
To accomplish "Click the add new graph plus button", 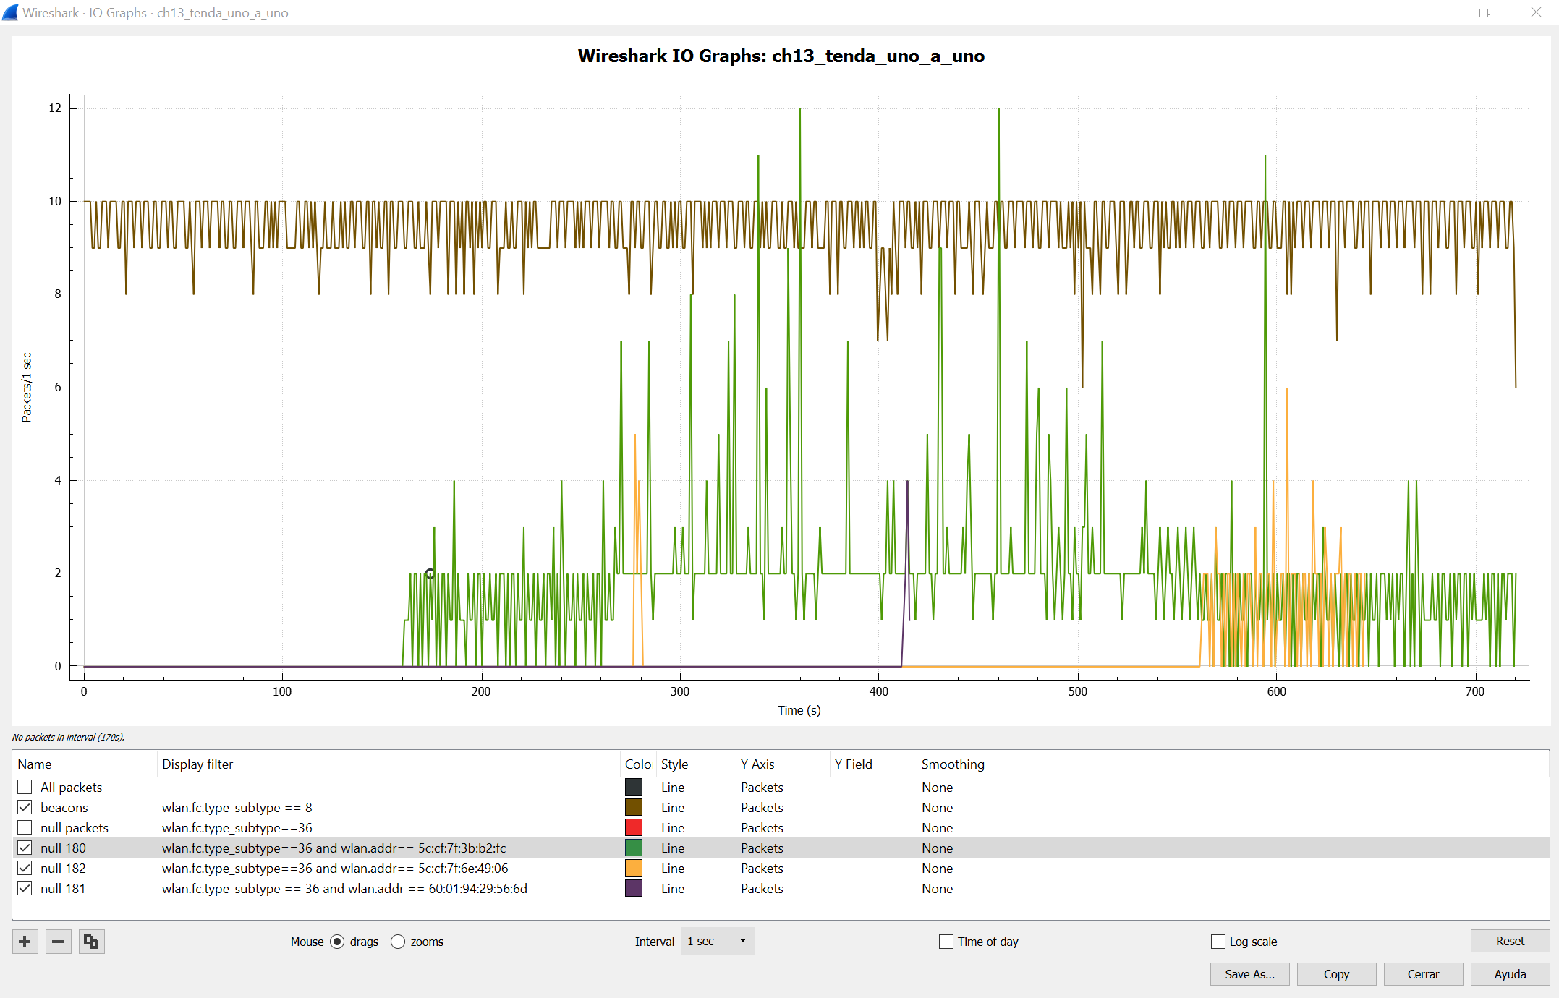I will (25, 942).
